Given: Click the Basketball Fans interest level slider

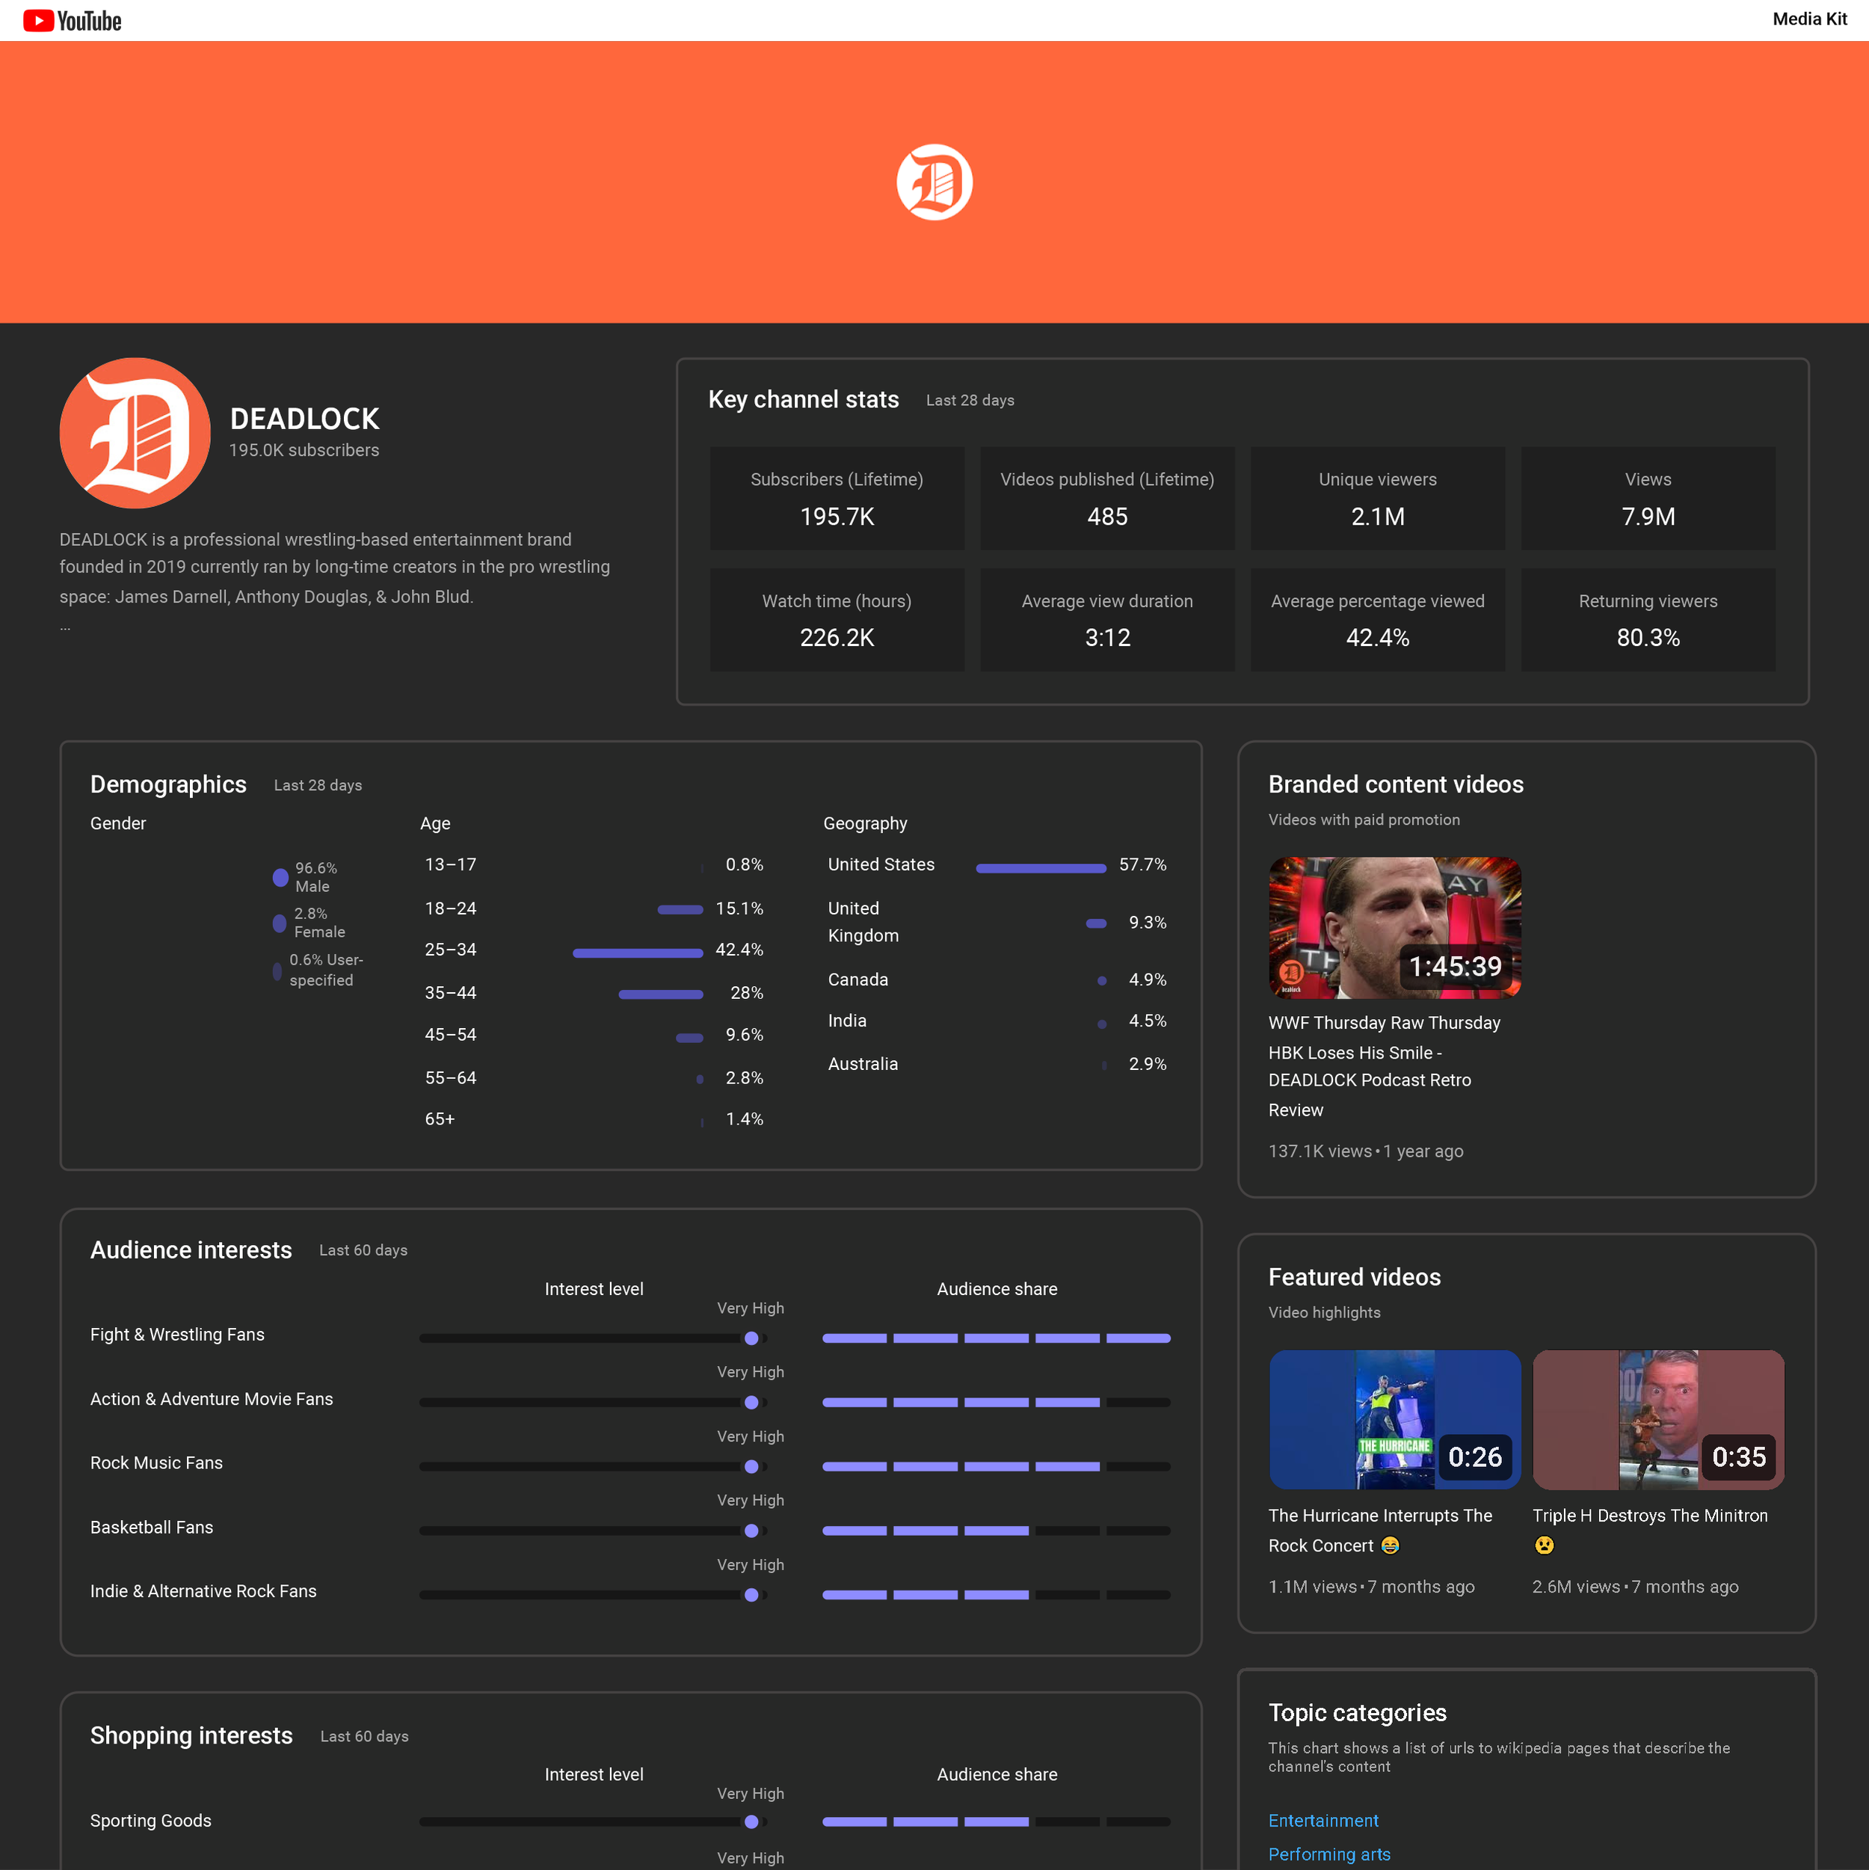Looking at the screenshot, I should (594, 1531).
